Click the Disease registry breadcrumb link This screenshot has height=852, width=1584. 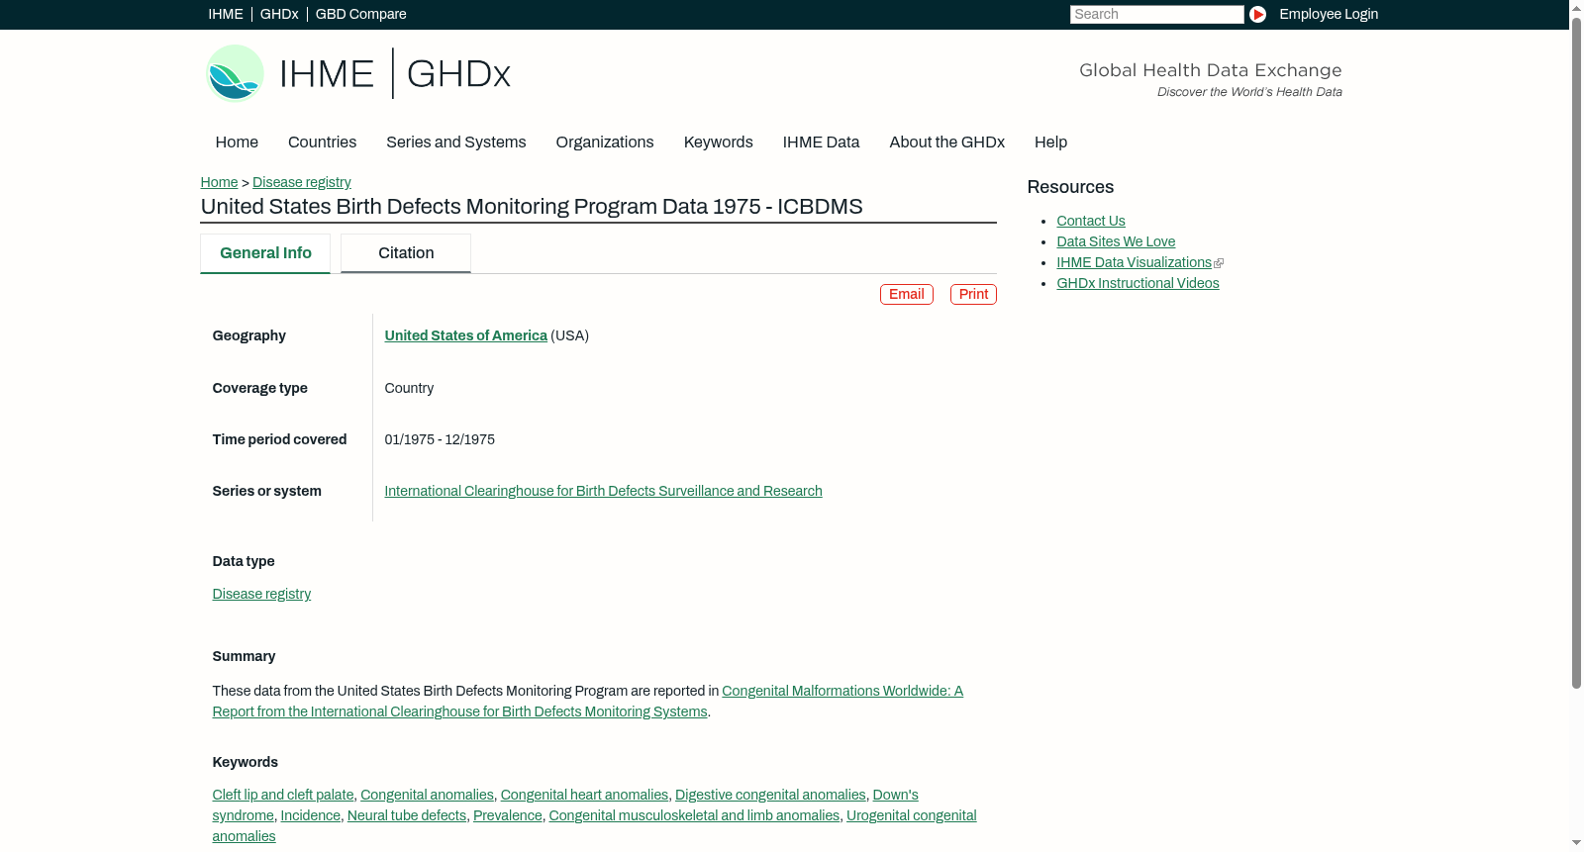click(x=302, y=182)
